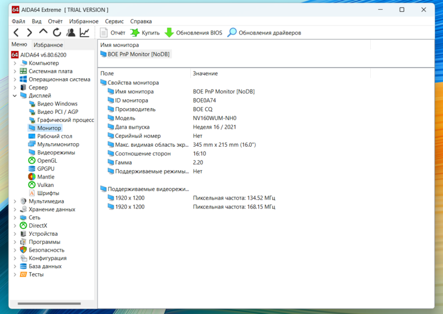Expand the Конфигурация node

click(x=15, y=258)
